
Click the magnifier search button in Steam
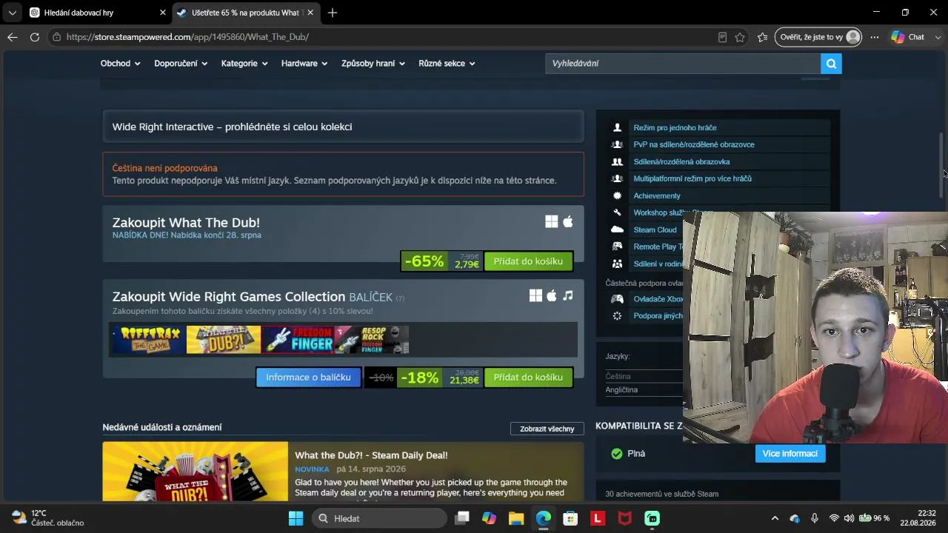[x=831, y=64]
